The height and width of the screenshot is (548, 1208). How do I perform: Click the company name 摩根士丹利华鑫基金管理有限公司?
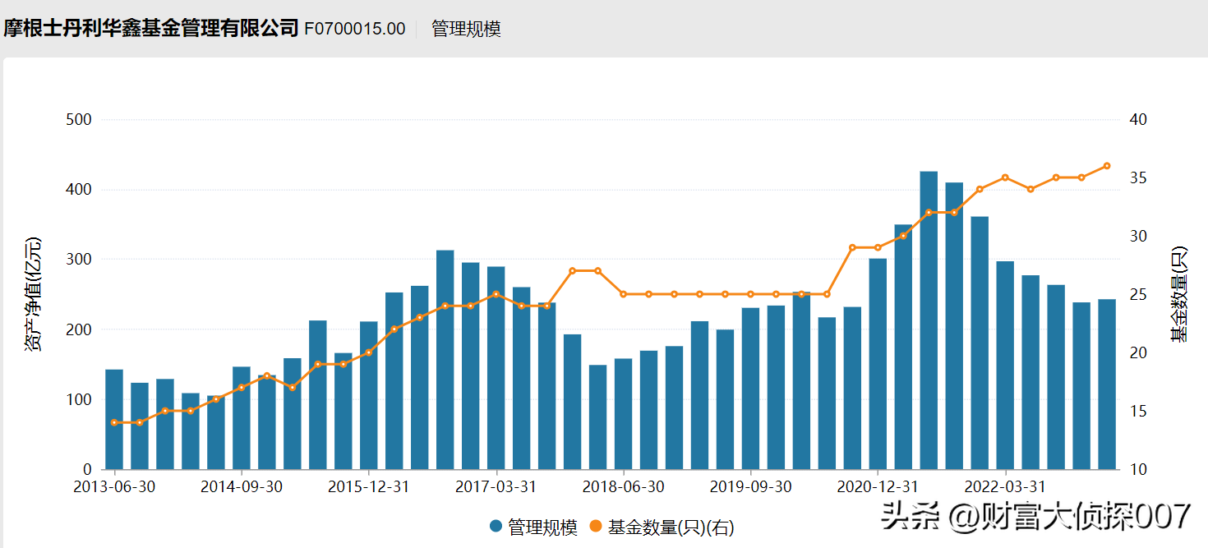150,28
